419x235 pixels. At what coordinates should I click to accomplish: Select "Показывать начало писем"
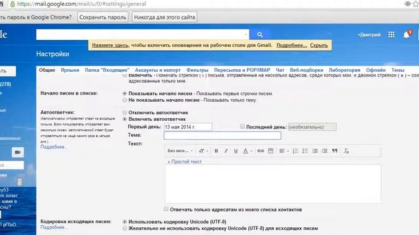(124, 94)
